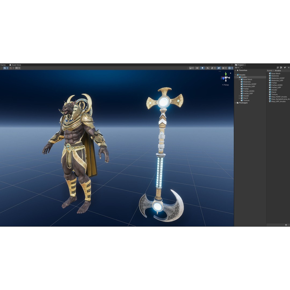The image size is (290, 290).
Task: Expand the Base Mesh folder in tree
Action: click(240, 79)
